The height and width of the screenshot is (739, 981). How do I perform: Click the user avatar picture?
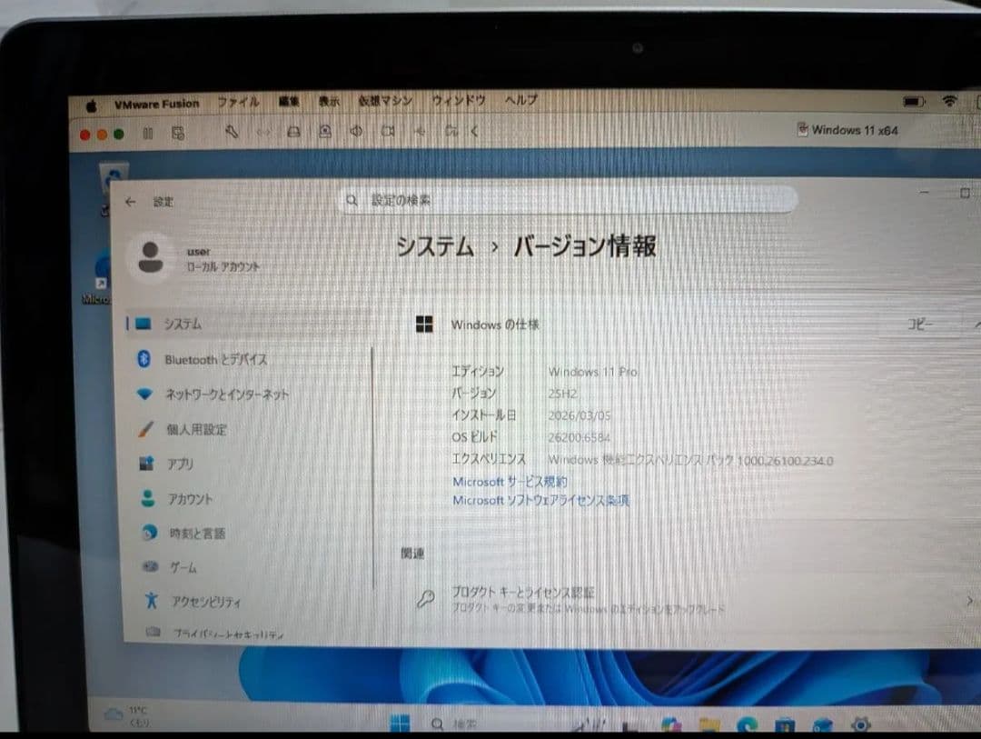point(150,257)
